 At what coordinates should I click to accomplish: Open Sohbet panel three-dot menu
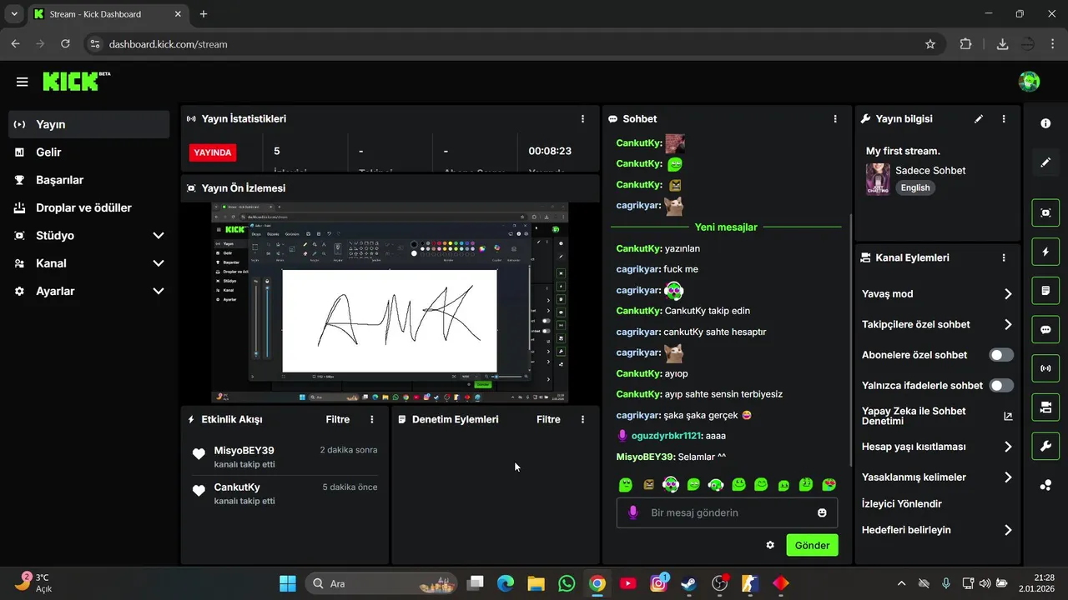tap(835, 119)
